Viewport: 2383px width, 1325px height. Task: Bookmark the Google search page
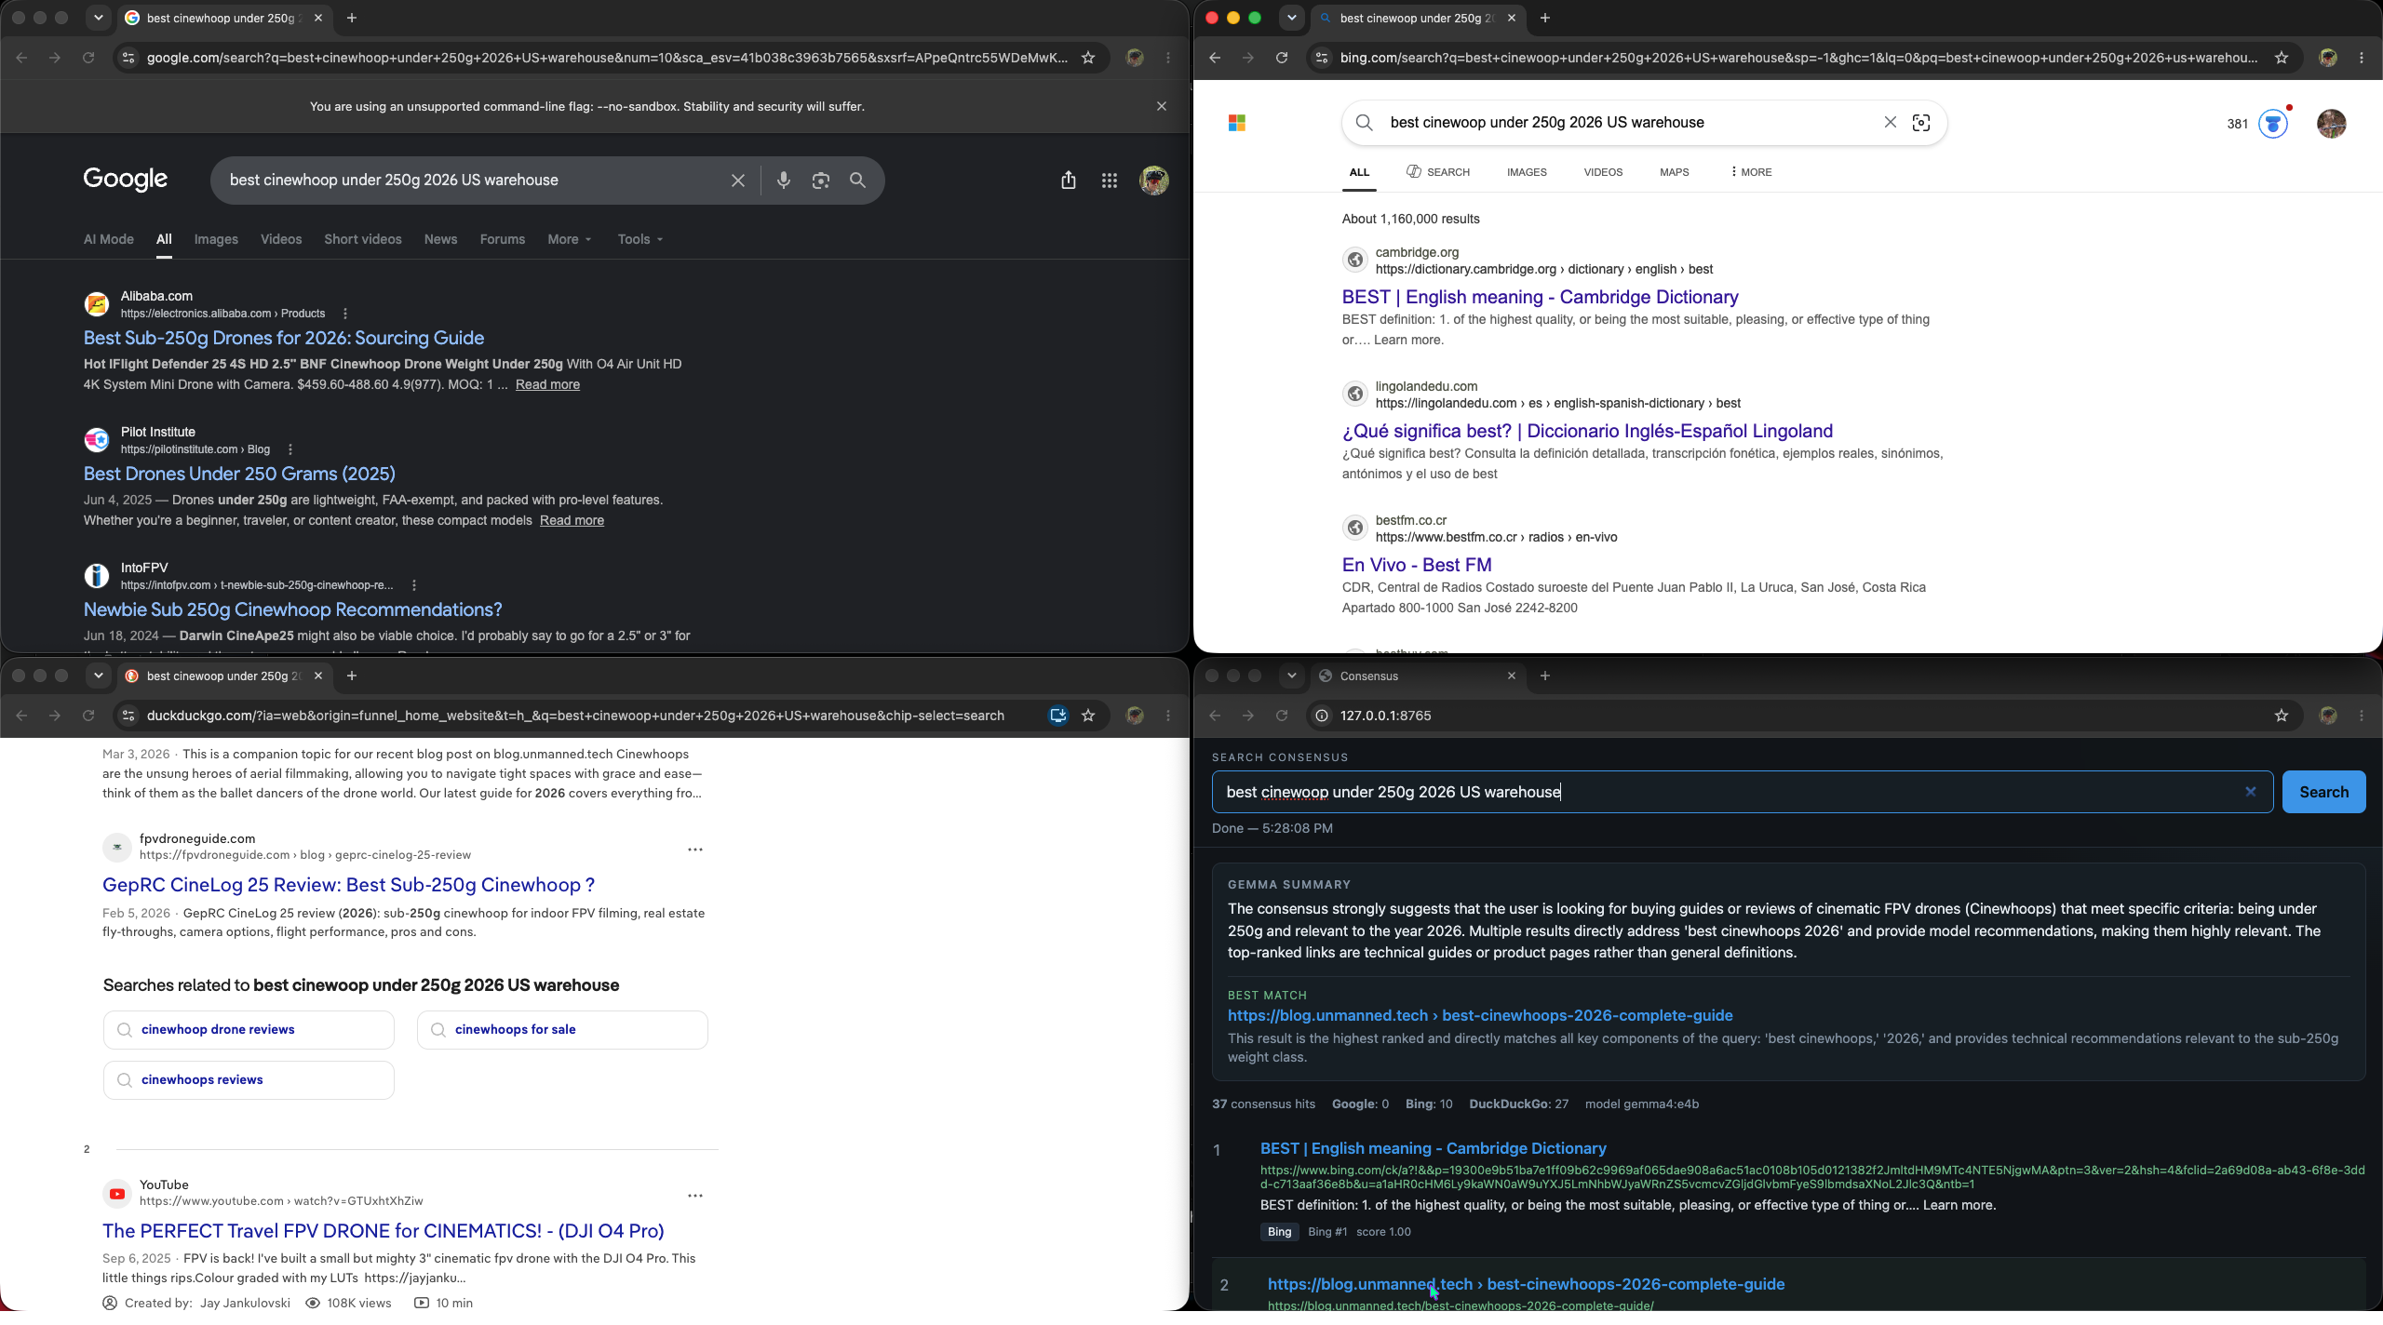click(x=1087, y=58)
